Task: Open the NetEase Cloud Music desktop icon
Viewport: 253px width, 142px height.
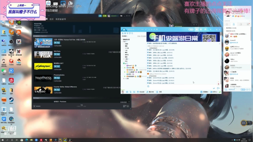Action: click(x=11, y=81)
